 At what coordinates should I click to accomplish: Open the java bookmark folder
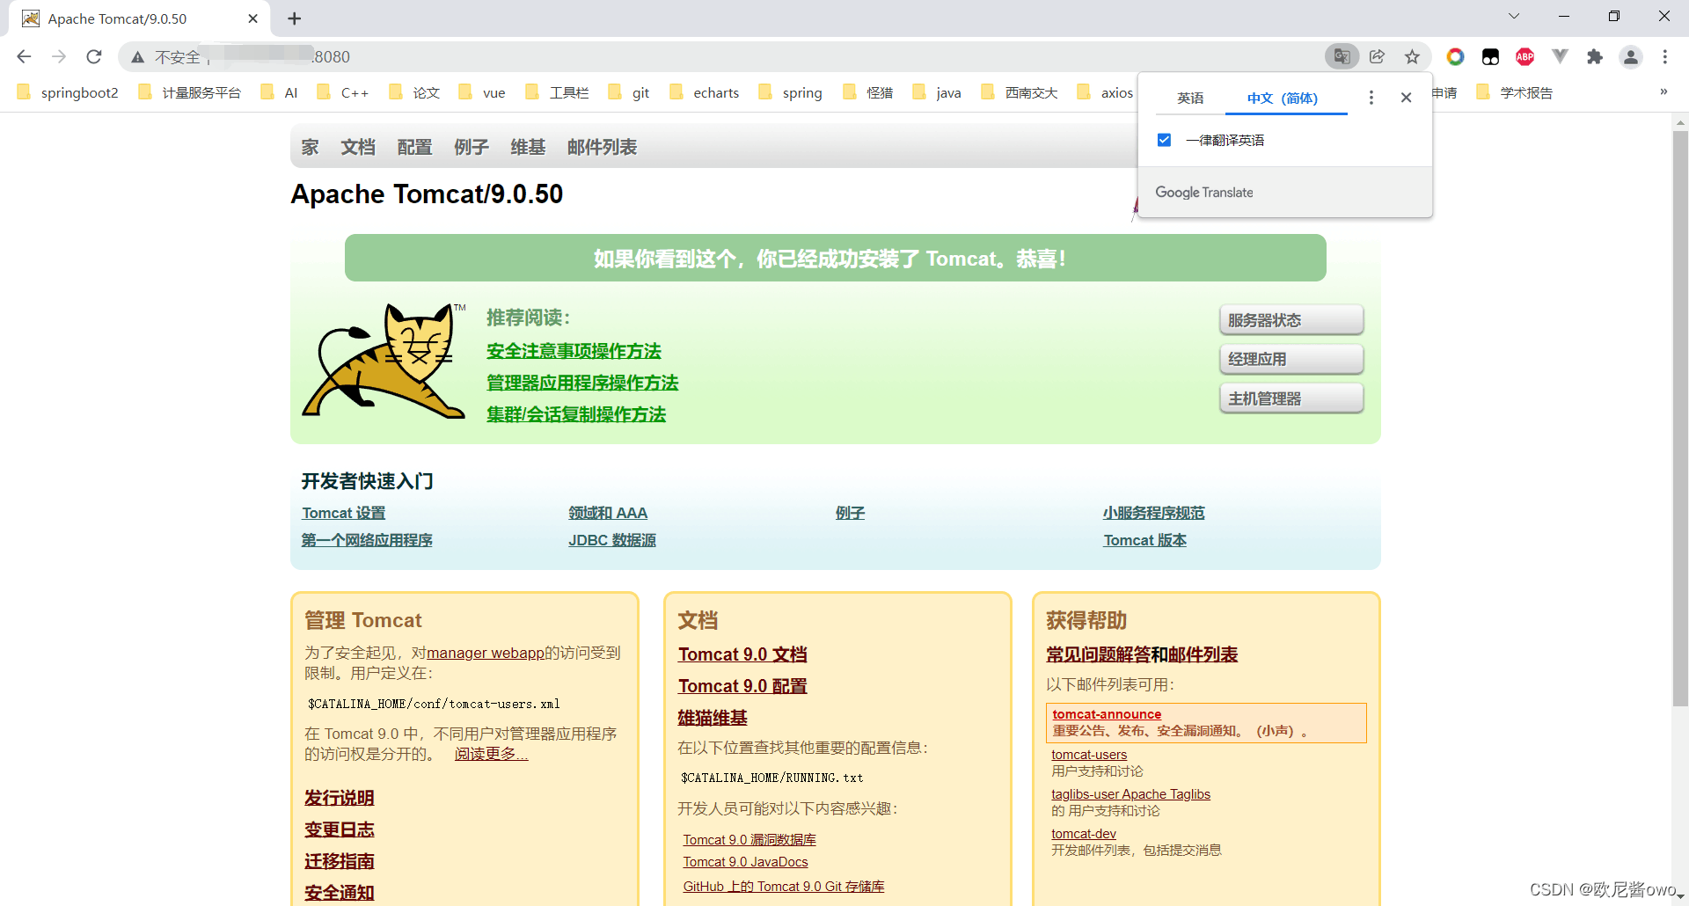pyautogui.click(x=938, y=92)
